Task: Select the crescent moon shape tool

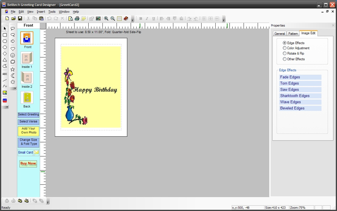Action: (13, 76)
